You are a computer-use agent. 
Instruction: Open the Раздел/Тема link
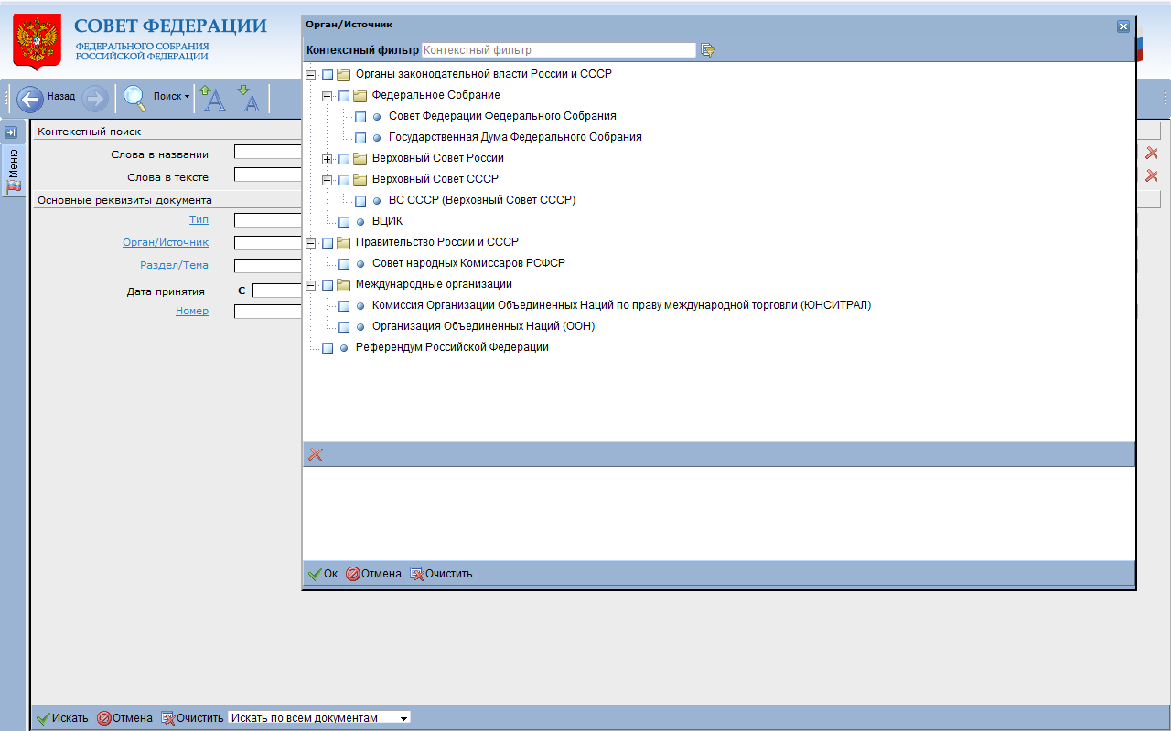(174, 265)
